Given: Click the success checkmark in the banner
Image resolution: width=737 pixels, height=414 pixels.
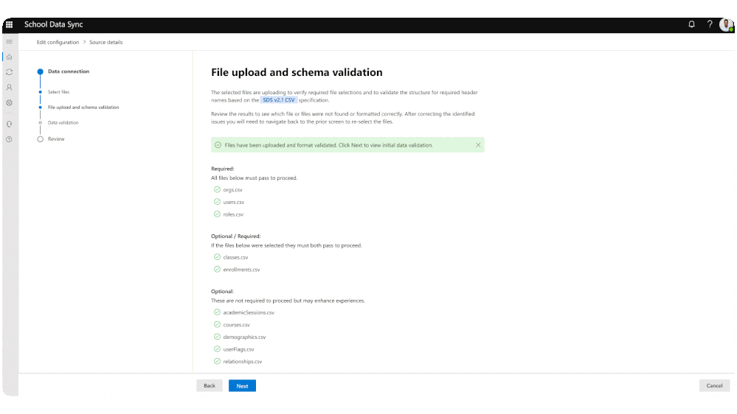Looking at the screenshot, I should [x=218, y=145].
